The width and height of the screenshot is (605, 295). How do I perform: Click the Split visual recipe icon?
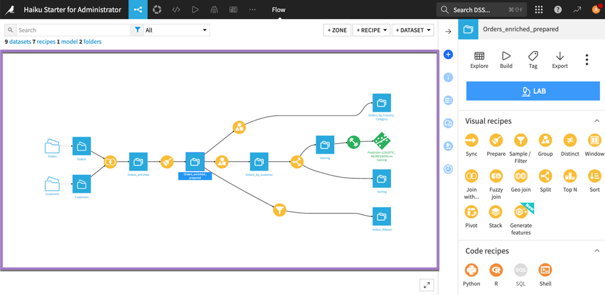click(x=545, y=176)
